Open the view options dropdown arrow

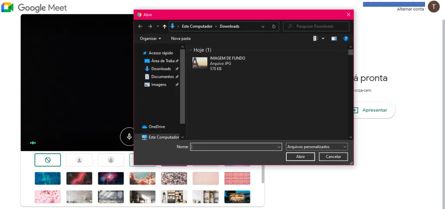click(x=323, y=39)
